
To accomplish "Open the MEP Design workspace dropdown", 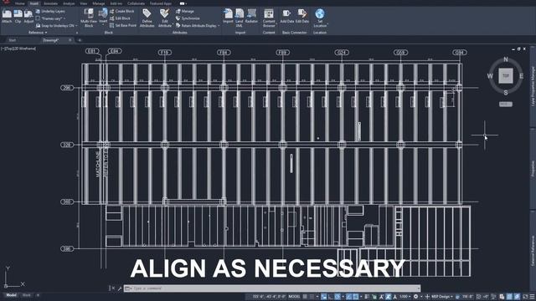I will (x=441, y=297).
